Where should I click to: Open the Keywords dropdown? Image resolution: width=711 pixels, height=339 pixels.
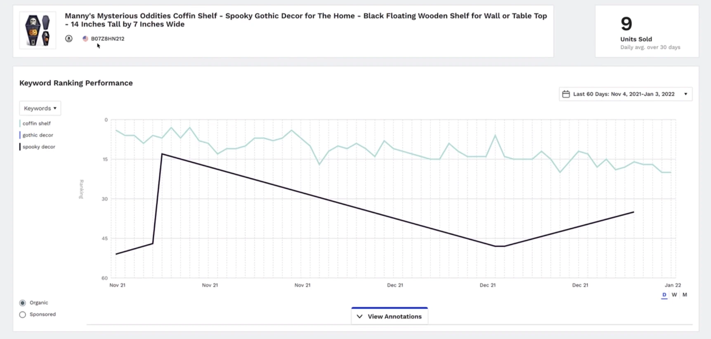tap(40, 108)
